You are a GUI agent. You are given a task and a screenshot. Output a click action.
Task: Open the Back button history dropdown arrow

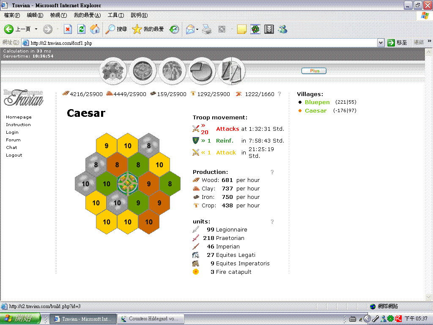pyautogui.click(x=36, y=29)
